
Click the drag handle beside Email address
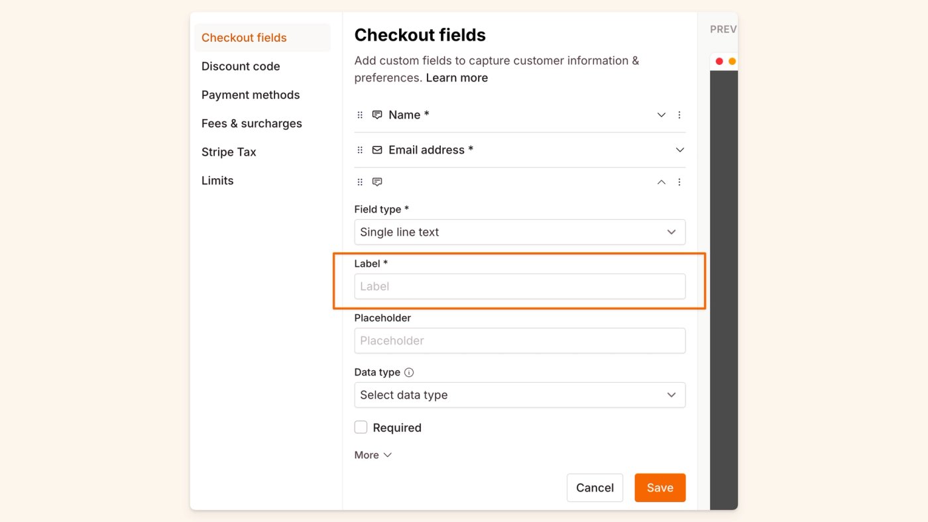pyautogui.click(x=360, y=150)
